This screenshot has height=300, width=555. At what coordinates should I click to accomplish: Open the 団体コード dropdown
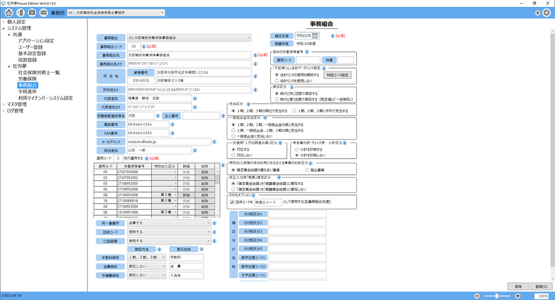click(169, 232)
